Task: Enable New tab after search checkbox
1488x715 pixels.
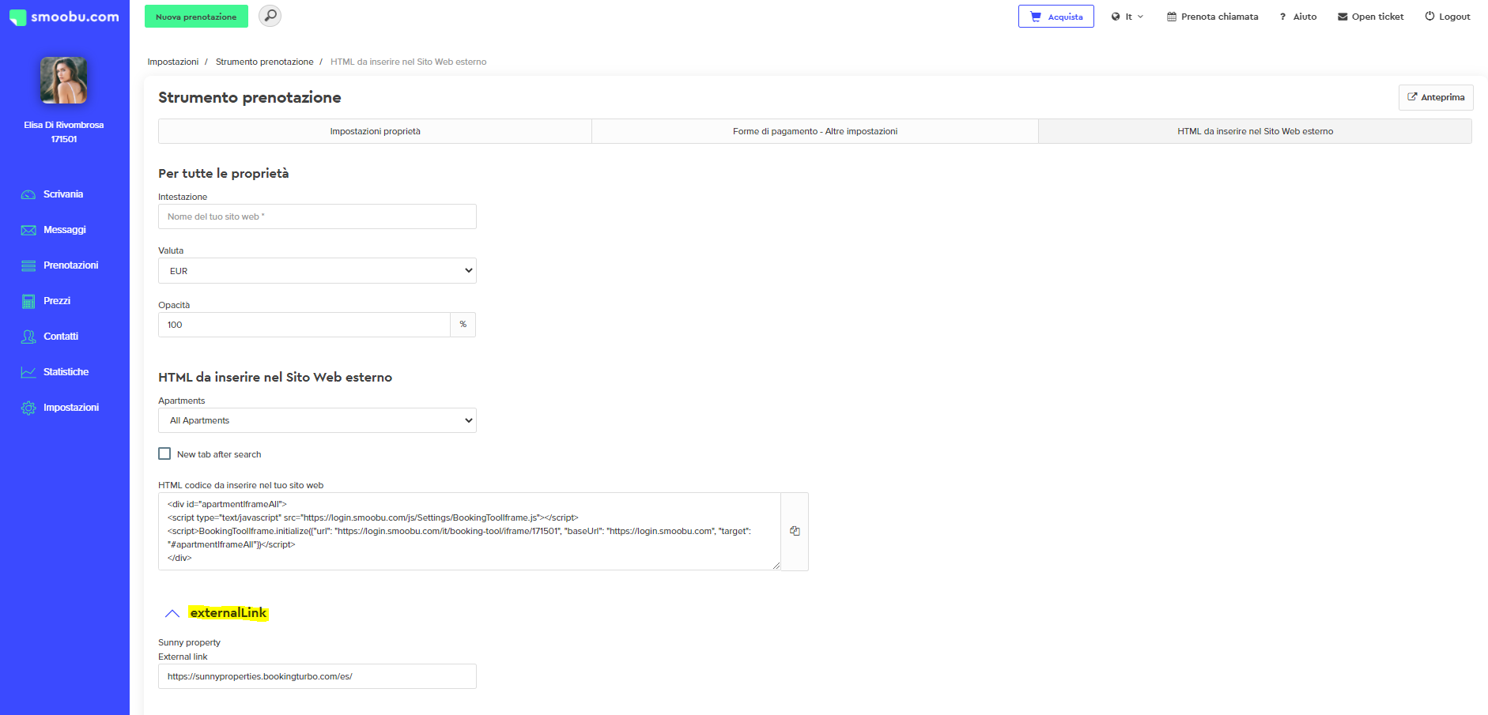Action: click(x=164, y=453)
